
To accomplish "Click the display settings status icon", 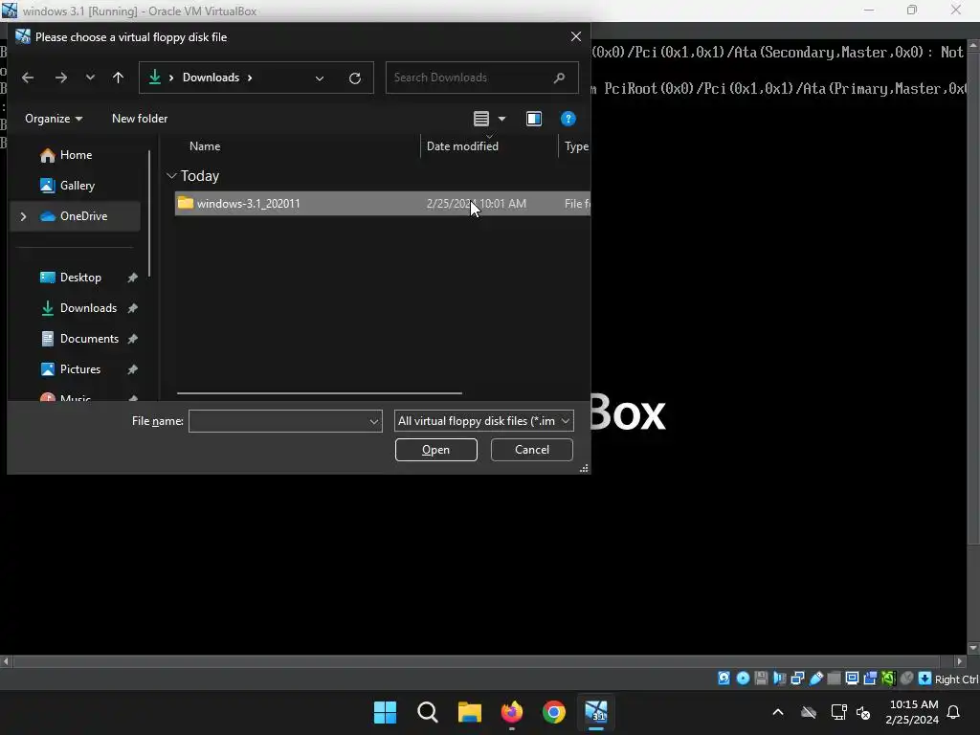I will [x=852, y=679].
